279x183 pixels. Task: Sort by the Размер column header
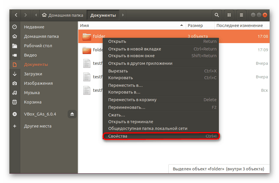pyautogui.click(x=200, y=26)
